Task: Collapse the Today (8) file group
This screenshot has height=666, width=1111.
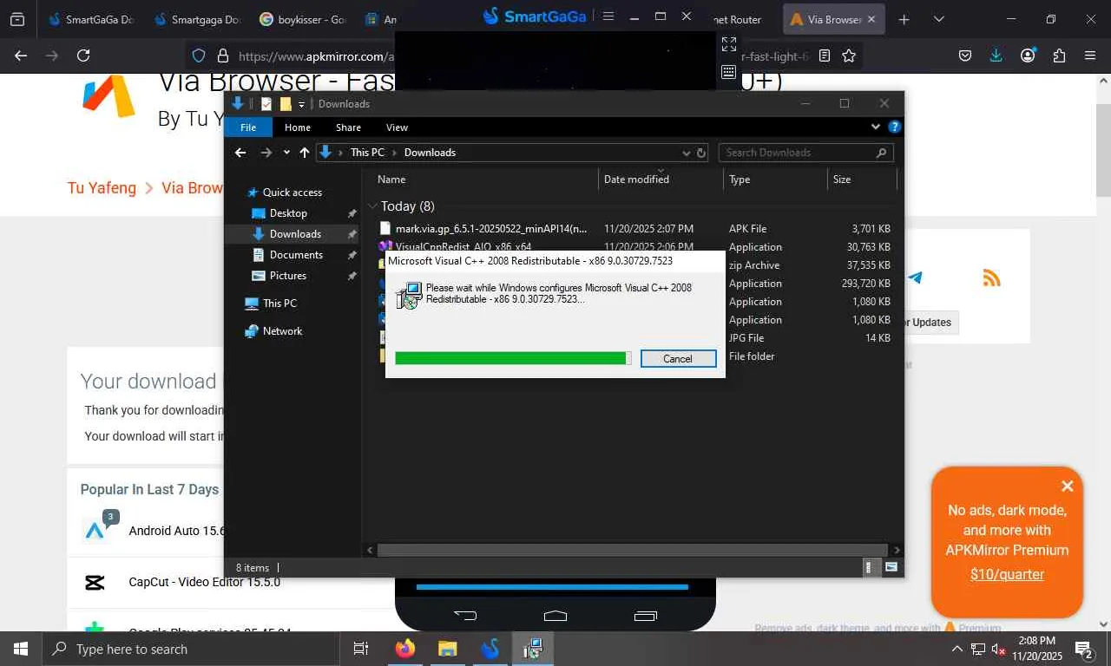Action: [x=372, y=206]
